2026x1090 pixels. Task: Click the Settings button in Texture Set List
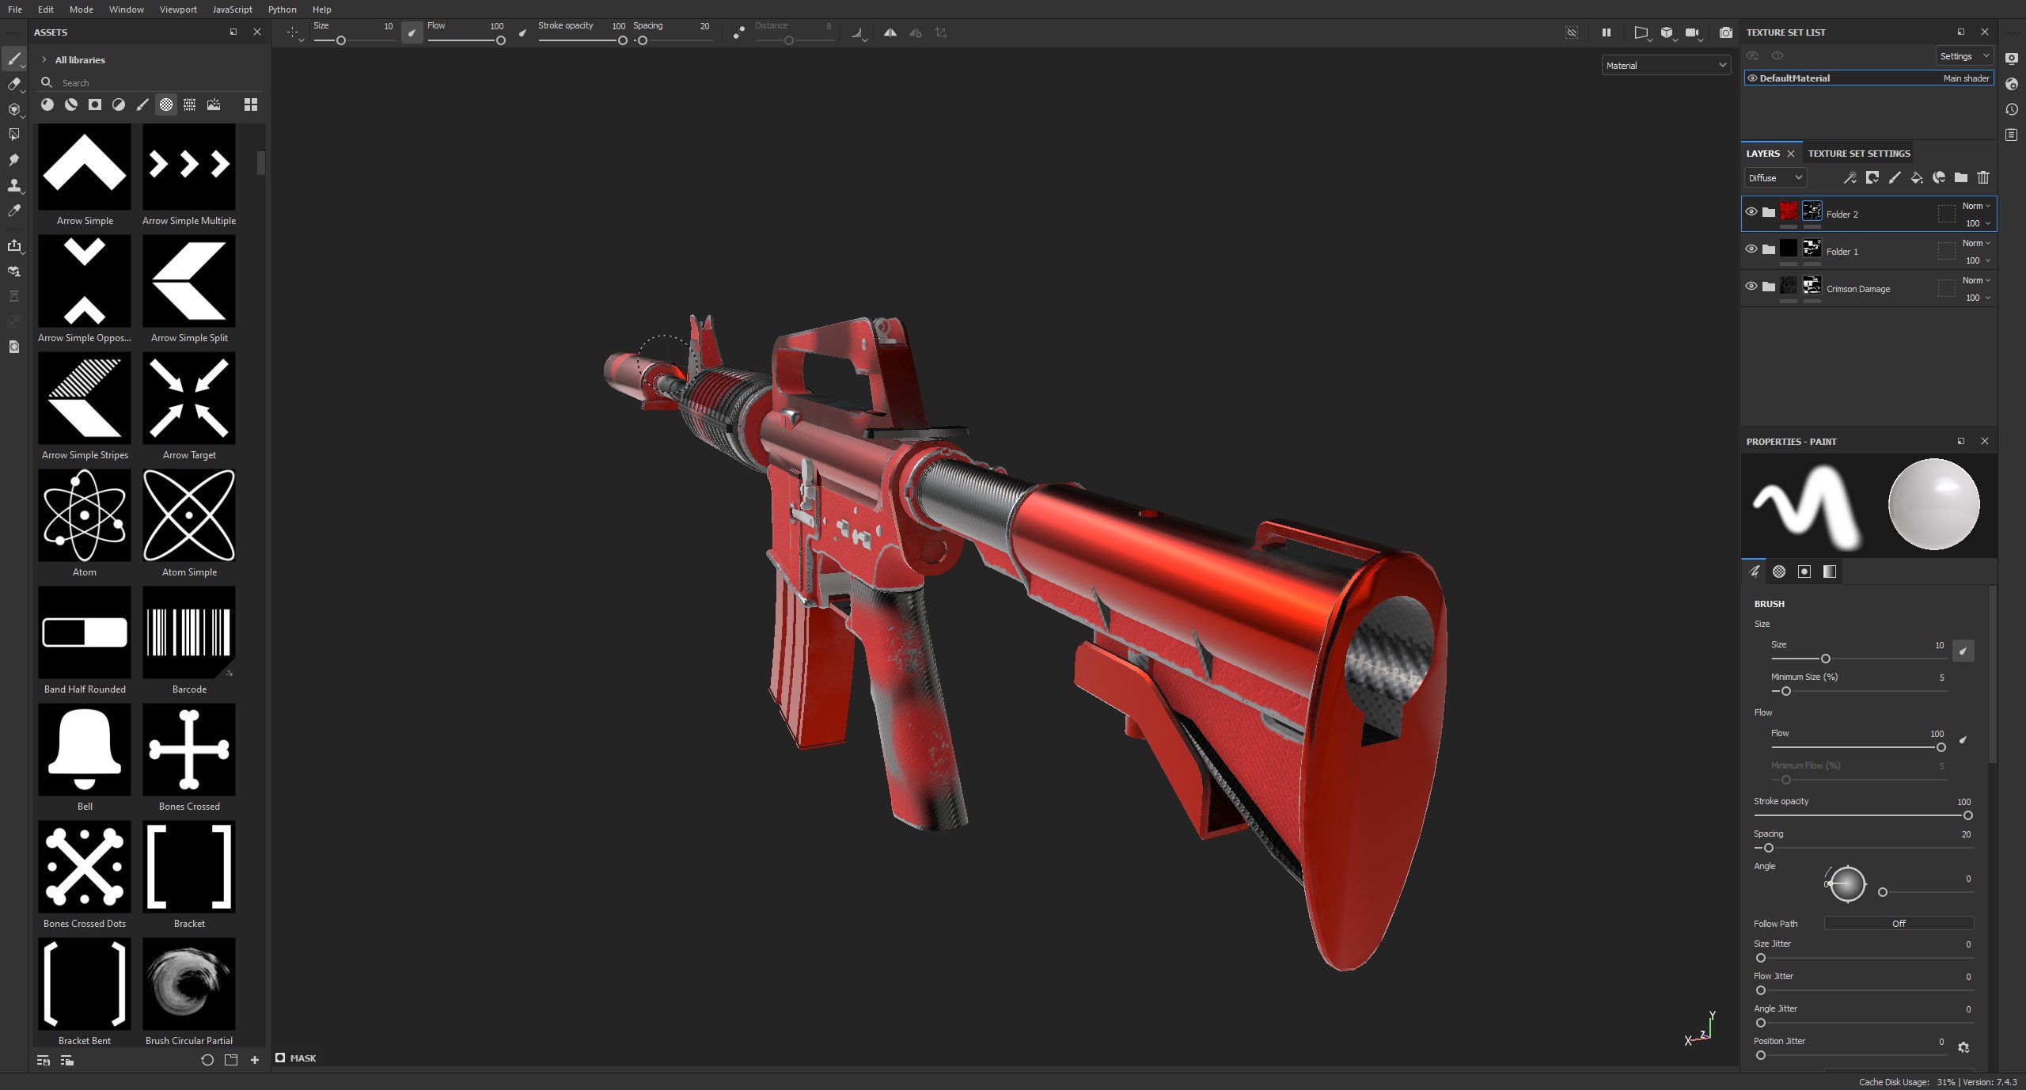(x=1963, y=56)
